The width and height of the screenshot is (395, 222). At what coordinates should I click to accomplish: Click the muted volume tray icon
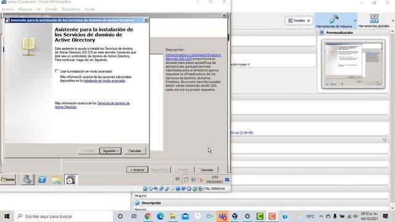355,216
